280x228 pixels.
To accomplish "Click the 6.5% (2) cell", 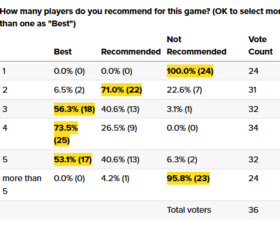I will pyautogui.click(x=69, y=90).
